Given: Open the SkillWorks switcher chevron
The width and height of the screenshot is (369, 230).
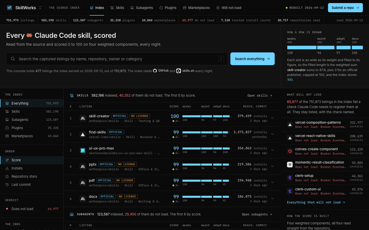Looking at the screenshot, I should tap(40, 8).
